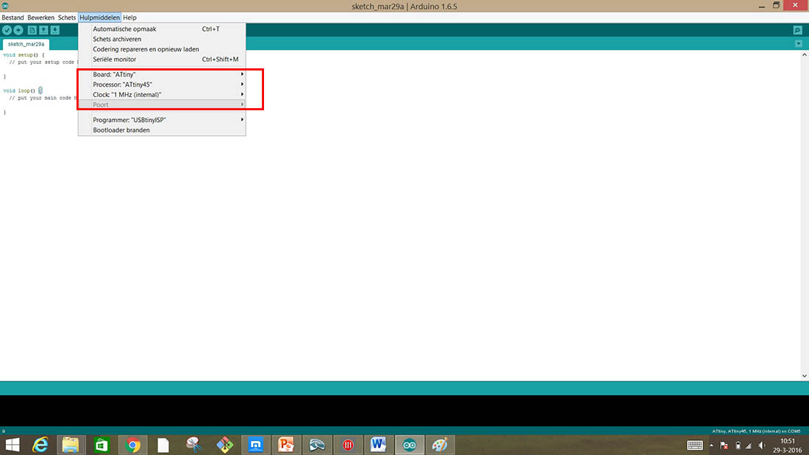Click the Arduino taskbar icon
Viewport: 809px width, 455px height.
coord(410,445)
